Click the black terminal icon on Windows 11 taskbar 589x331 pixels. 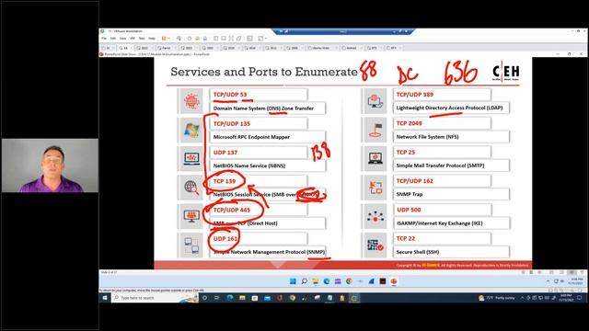[383, 281]
